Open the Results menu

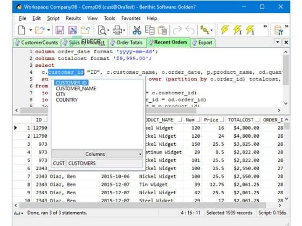(73, 18)
